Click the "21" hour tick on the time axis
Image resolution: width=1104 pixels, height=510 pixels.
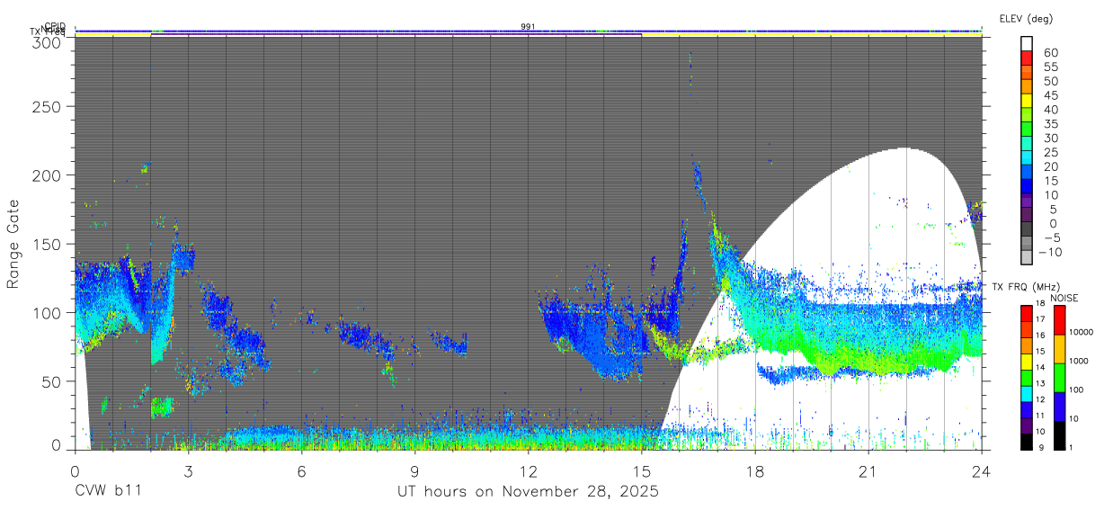pos(868,470)
